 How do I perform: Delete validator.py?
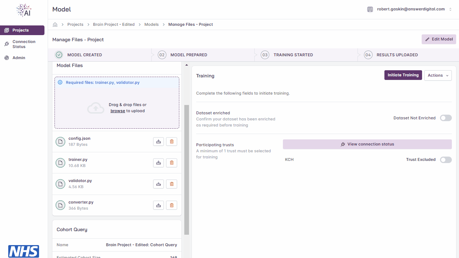pyautogui.click(x=171, y=184)
